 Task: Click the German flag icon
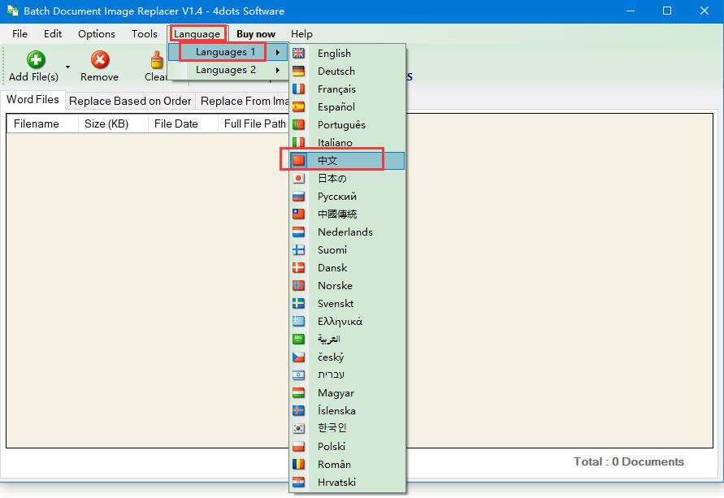coord(299,71)
